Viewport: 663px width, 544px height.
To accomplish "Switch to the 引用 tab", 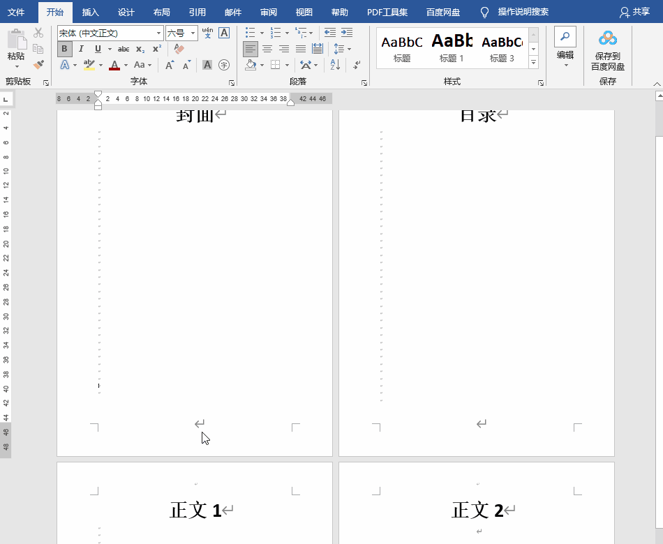I will [x=198, y=12].
